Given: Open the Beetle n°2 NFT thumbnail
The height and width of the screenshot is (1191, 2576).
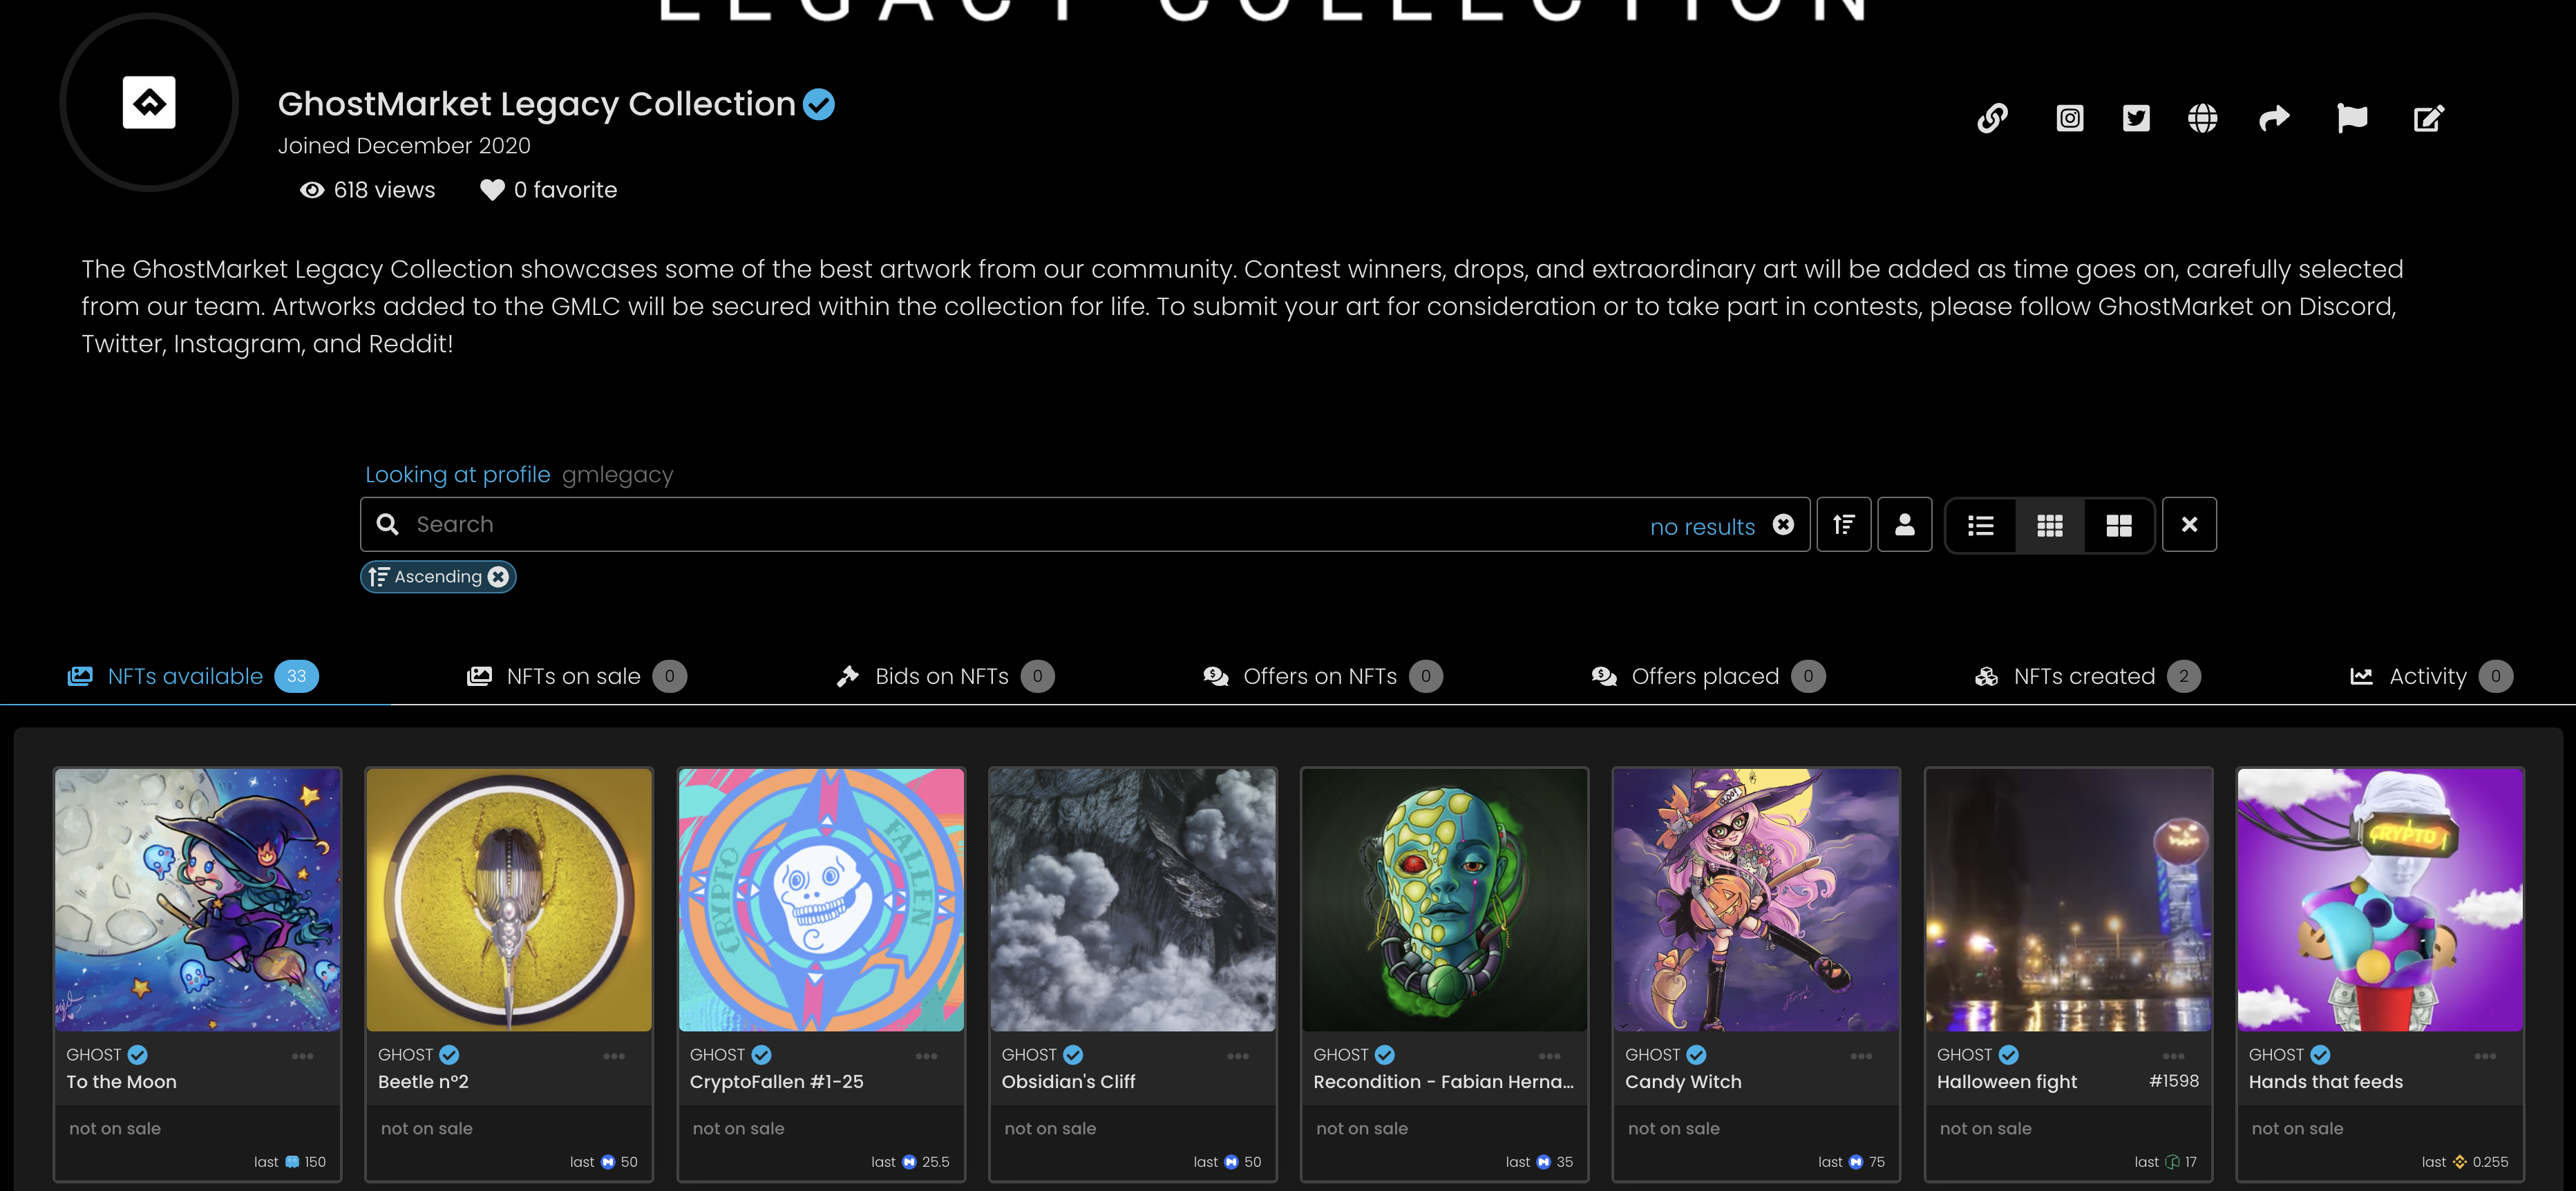Looking at the screenshot, I should pyautogui.click(x=509, y=900).
